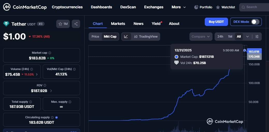Click the FDV info icon
This screenshot has height=132, width=269.
click(45, 85)
